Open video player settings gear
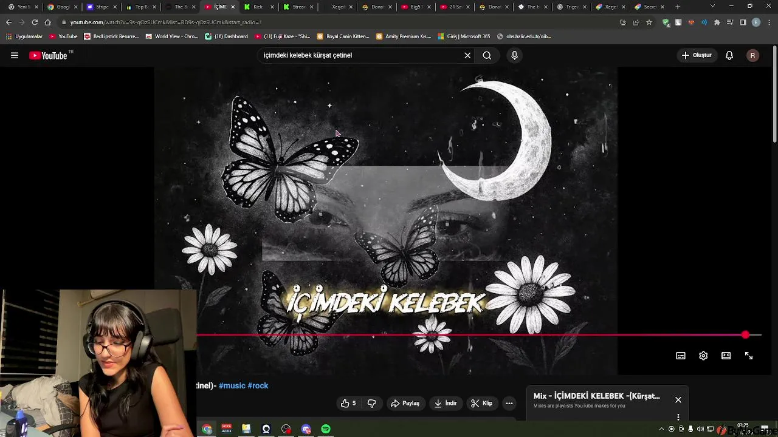 (x=703, y=356)
